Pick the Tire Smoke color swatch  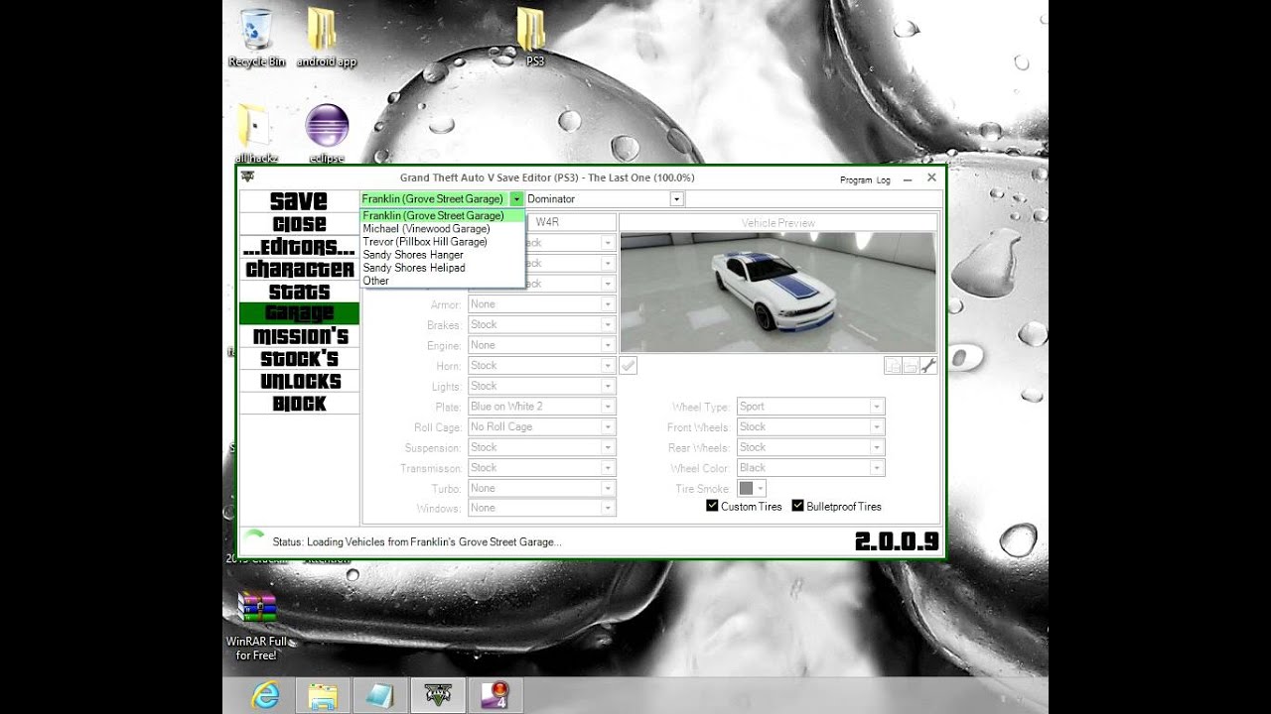click(x=752, y=488)
